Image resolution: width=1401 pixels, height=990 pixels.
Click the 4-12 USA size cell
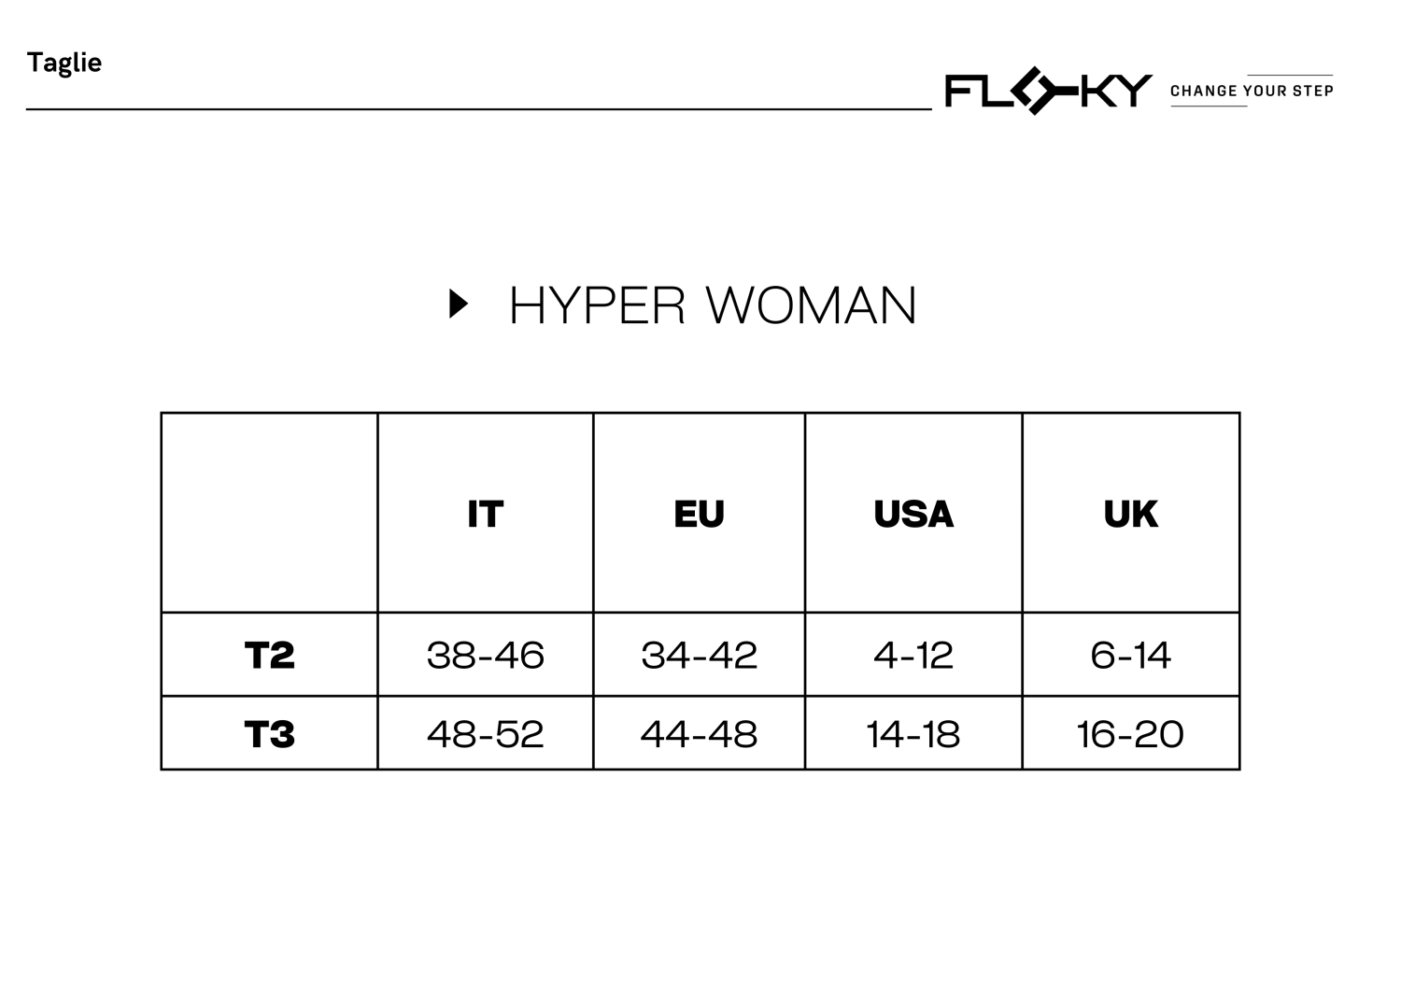point(913,655)
